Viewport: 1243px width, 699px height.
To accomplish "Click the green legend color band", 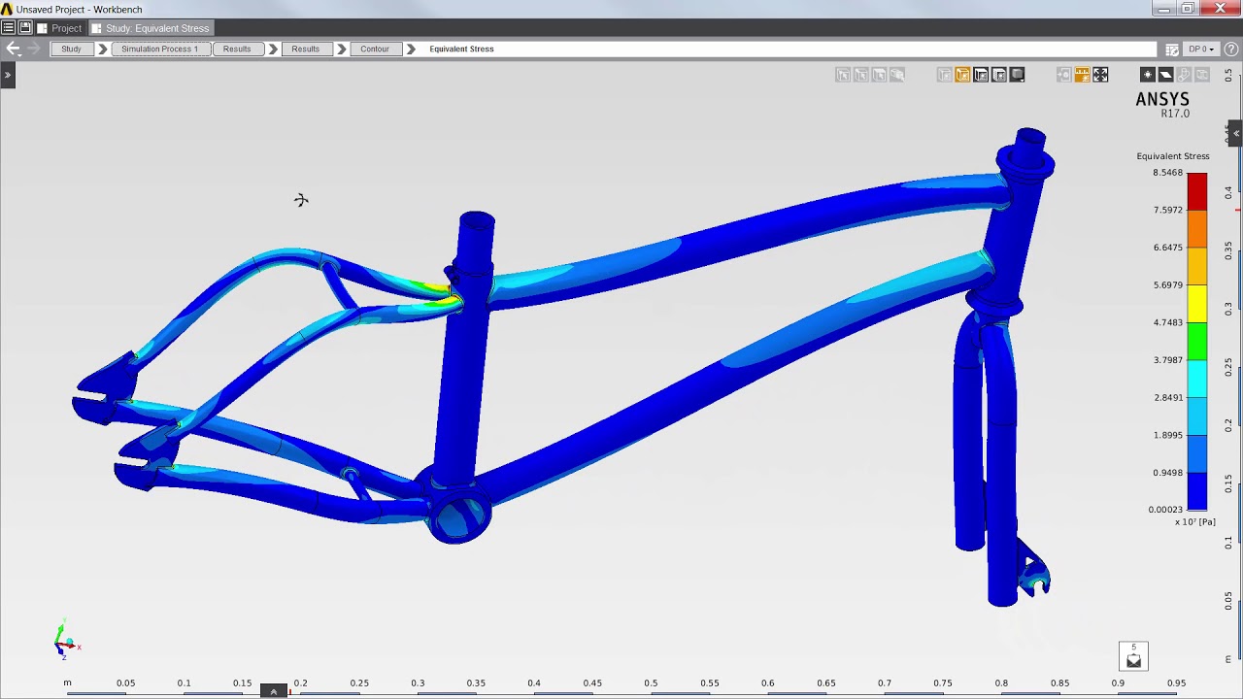I will pyautogui.click(x=1197, y=341).
